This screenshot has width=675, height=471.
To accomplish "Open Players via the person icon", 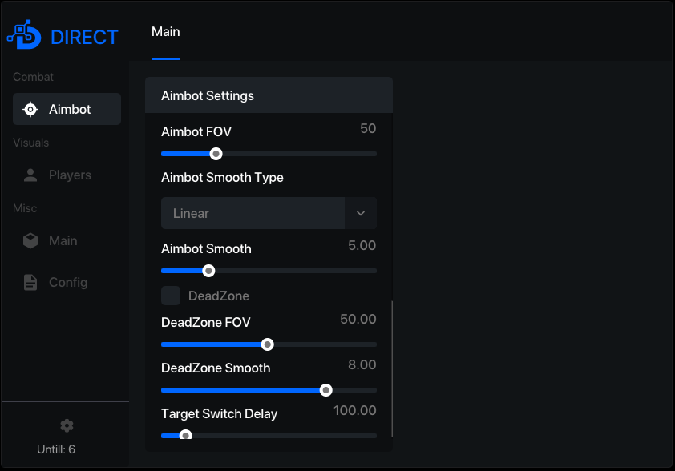I will point(30,175).
